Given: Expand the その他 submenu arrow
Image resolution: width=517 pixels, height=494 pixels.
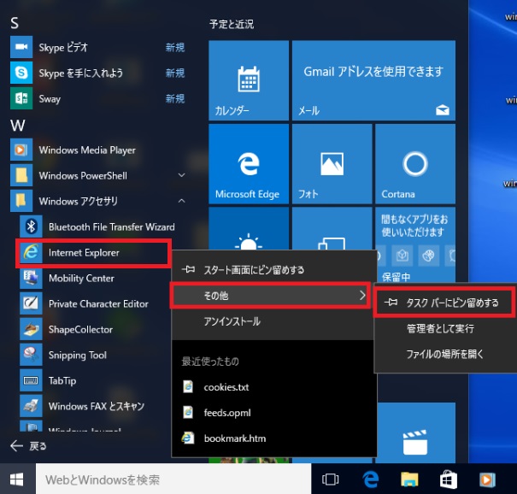Looking at the screenshot, I should click(362, 295).
